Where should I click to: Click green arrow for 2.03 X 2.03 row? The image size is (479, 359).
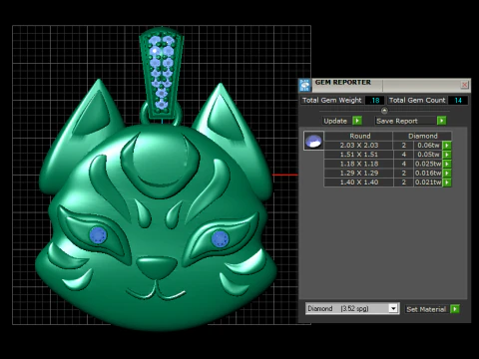pyautogui.click(x=447, y=146)
